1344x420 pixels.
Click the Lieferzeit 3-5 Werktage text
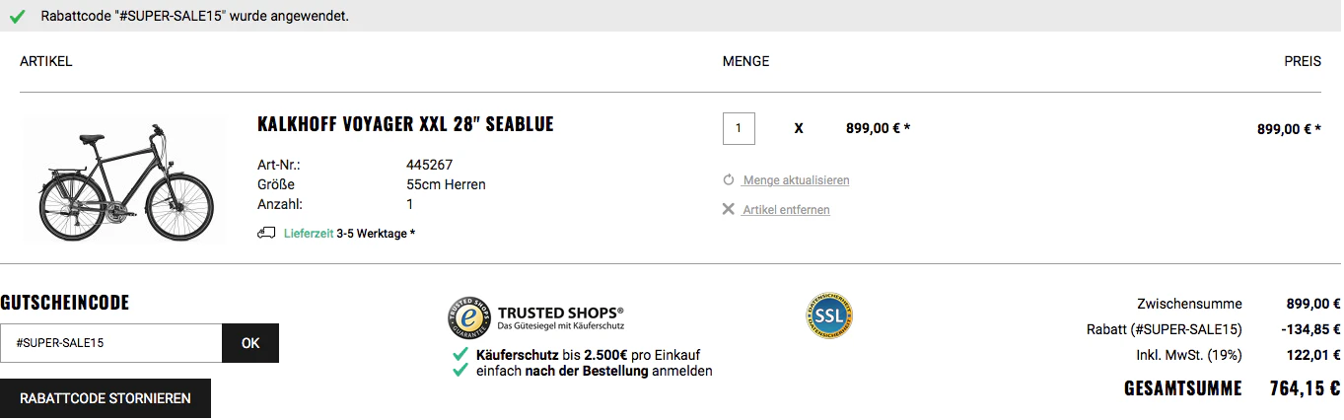click(x=349, y=234)
